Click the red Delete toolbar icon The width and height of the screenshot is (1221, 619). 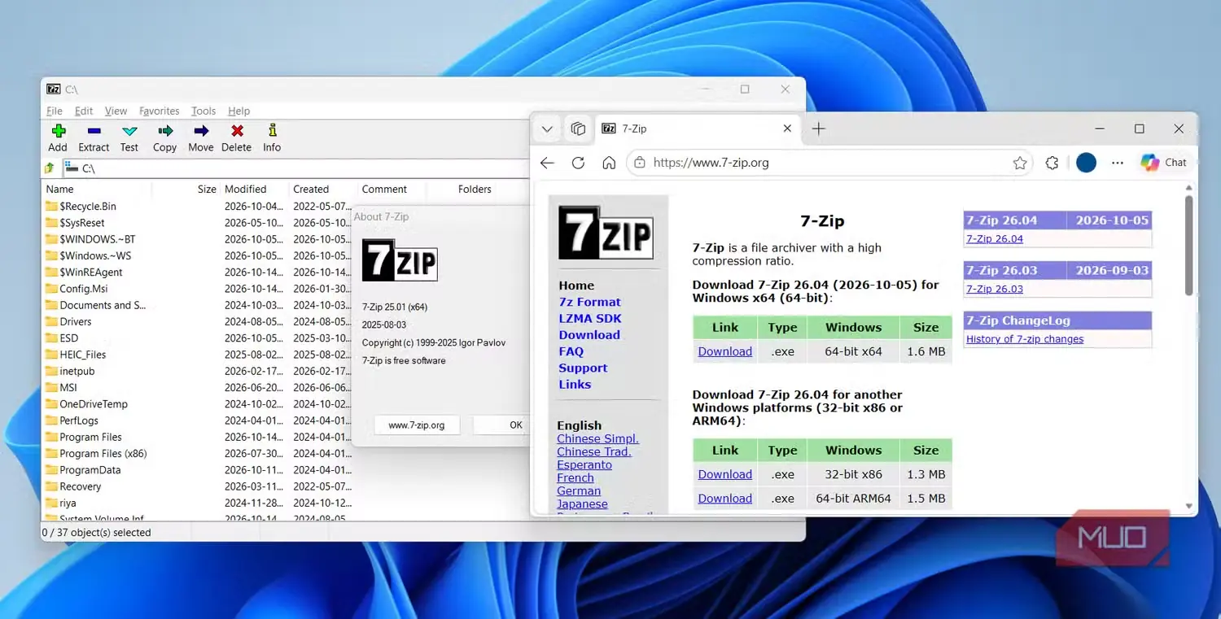point(236,137)
